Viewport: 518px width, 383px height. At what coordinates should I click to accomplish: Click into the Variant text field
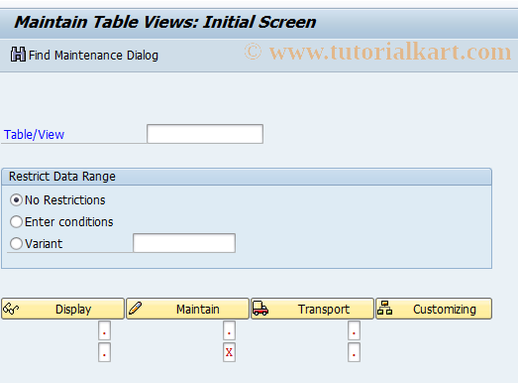[x=184, y=243]
